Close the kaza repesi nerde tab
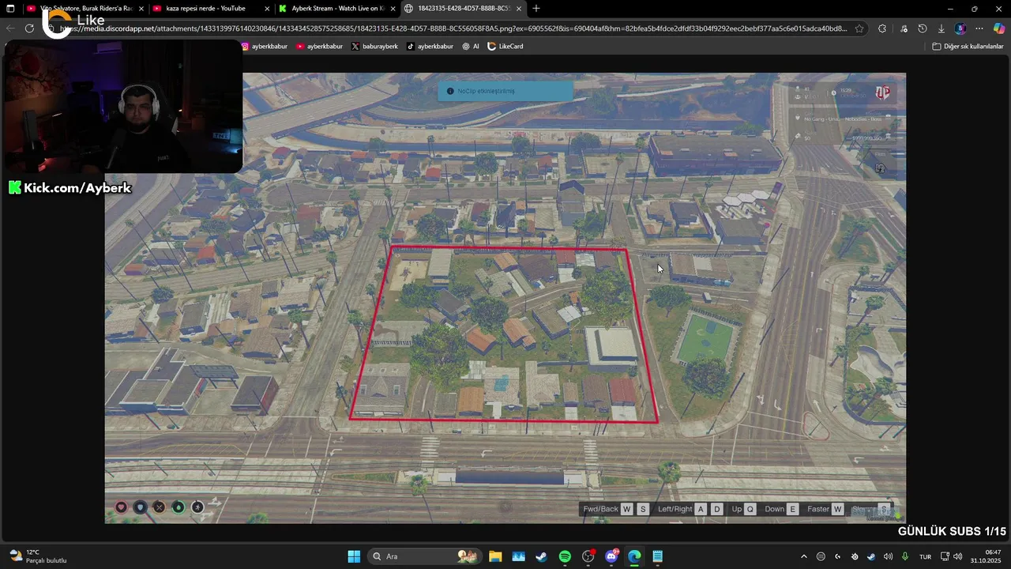This screenshot has width=1011, height=569. coord(267,9)
